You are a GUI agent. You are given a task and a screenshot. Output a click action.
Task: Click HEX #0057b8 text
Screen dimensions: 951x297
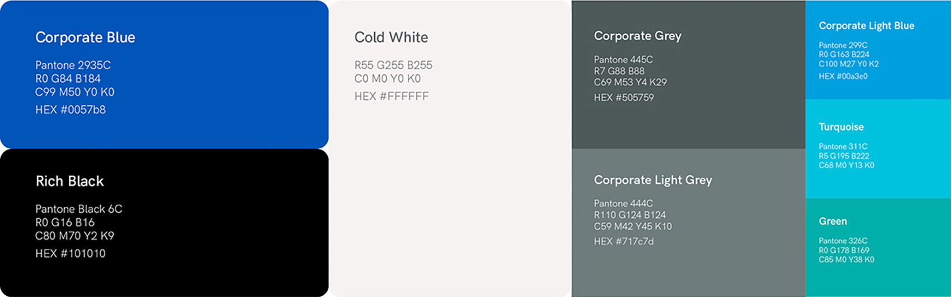pyautogui.click(x=70, y=110)
